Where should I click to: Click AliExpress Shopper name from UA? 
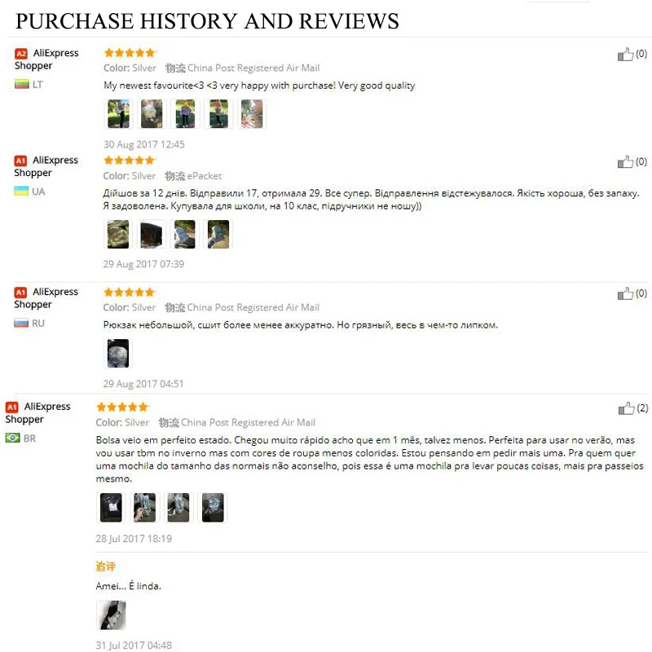(x=46, y=166)
